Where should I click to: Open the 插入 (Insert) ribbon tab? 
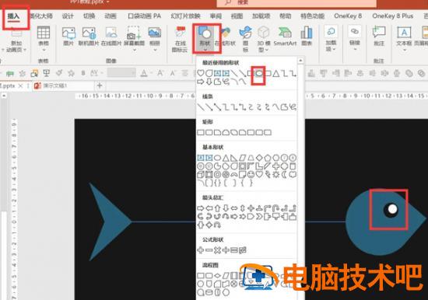tap(14, 16)
